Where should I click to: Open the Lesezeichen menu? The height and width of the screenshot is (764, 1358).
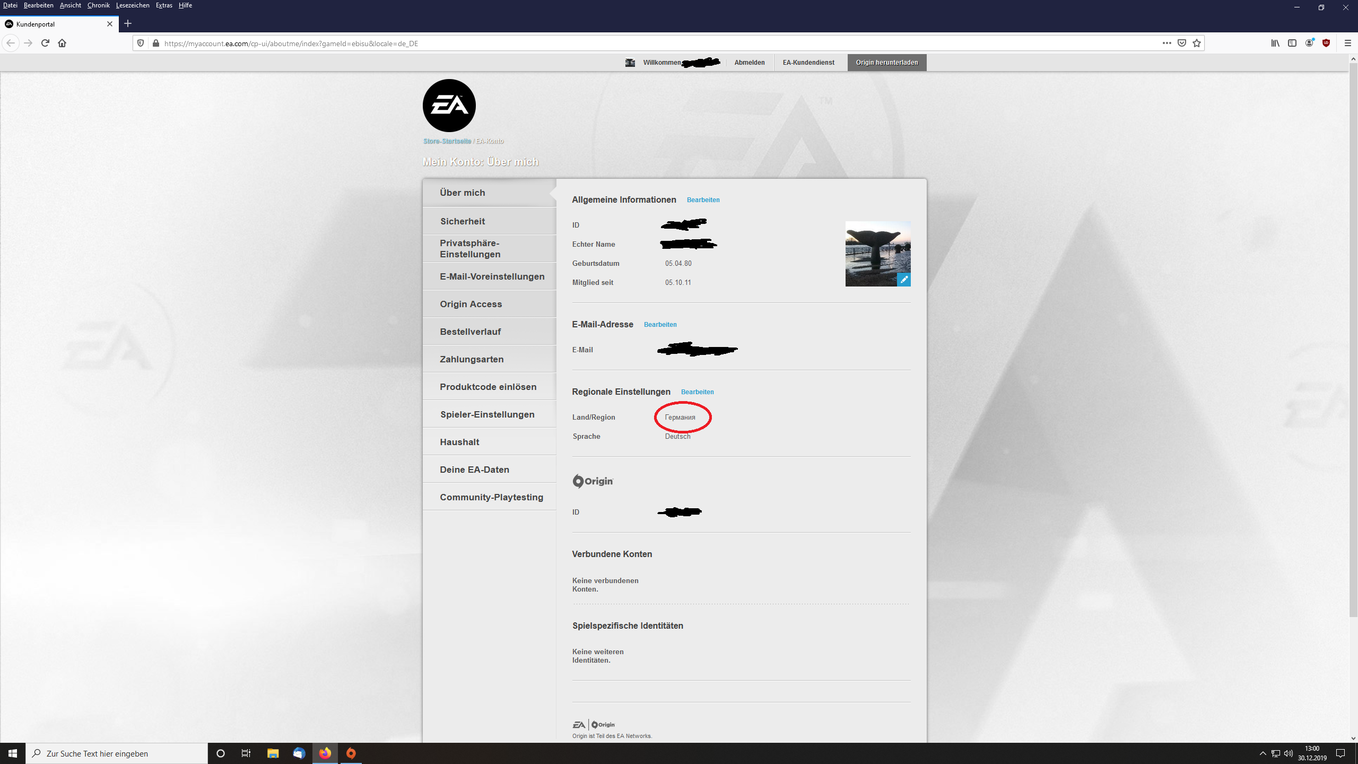132,5
